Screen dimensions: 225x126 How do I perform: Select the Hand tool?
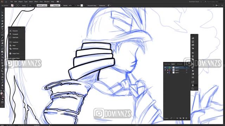click(x=2, y=85)
